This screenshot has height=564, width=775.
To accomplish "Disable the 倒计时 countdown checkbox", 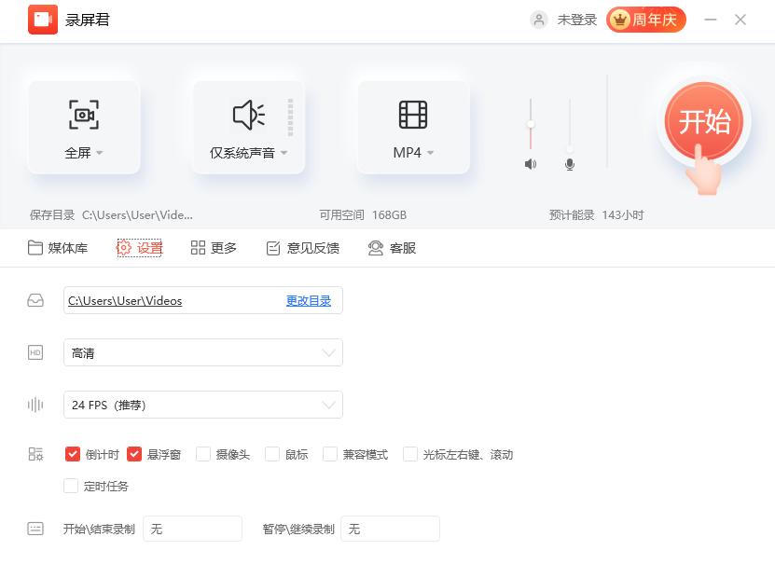I will pos(73,454).
